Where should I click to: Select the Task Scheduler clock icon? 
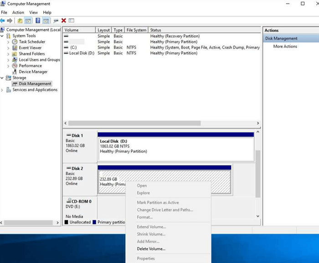[x=15, y=42]
